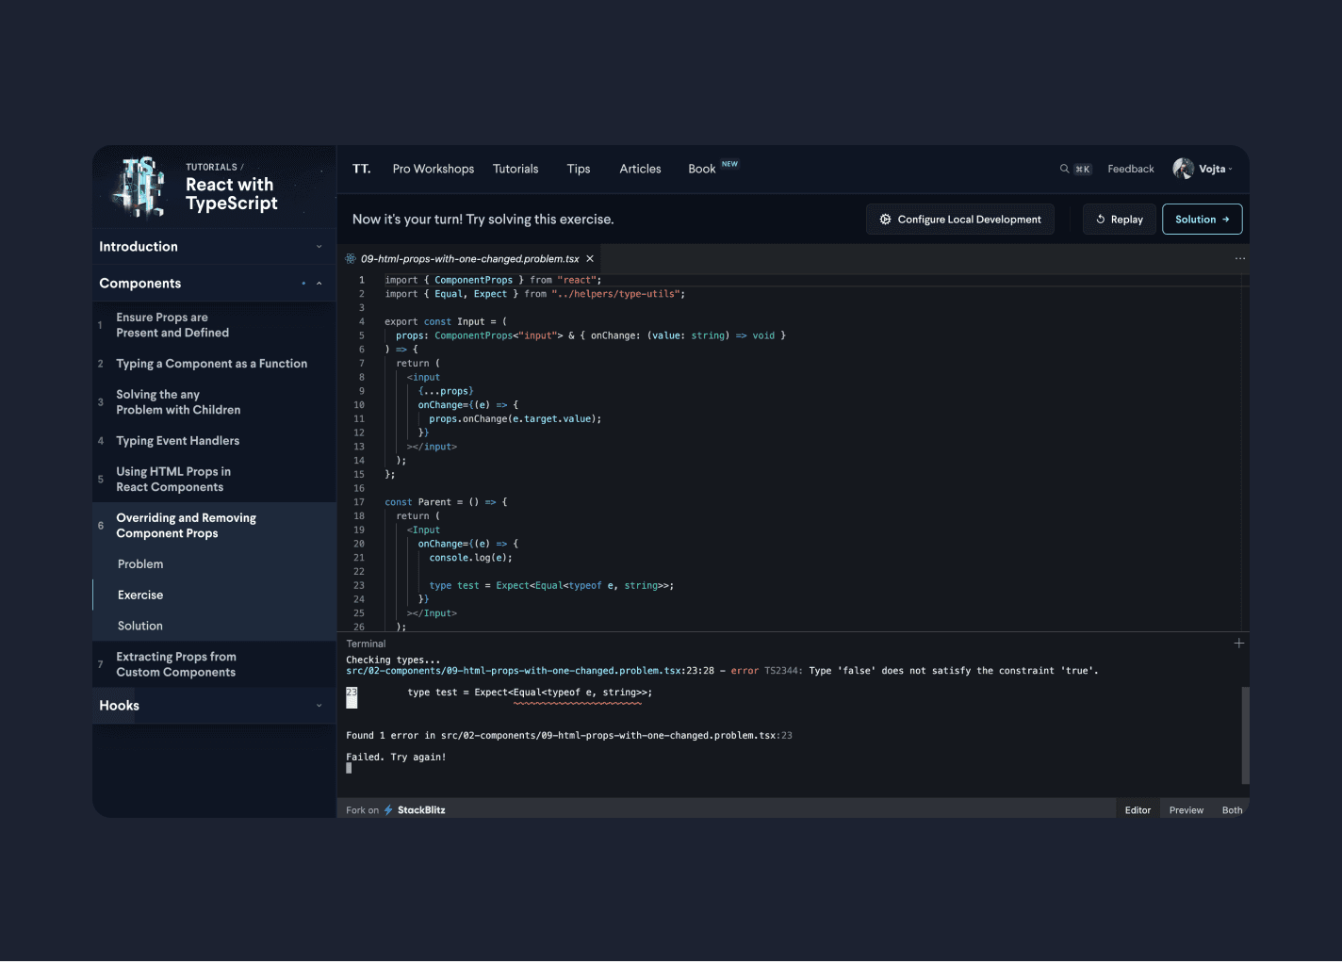This screenshot has width=1342, height=962.
Task: Open the search with the magnifier icon
Action: point(1063,169)
